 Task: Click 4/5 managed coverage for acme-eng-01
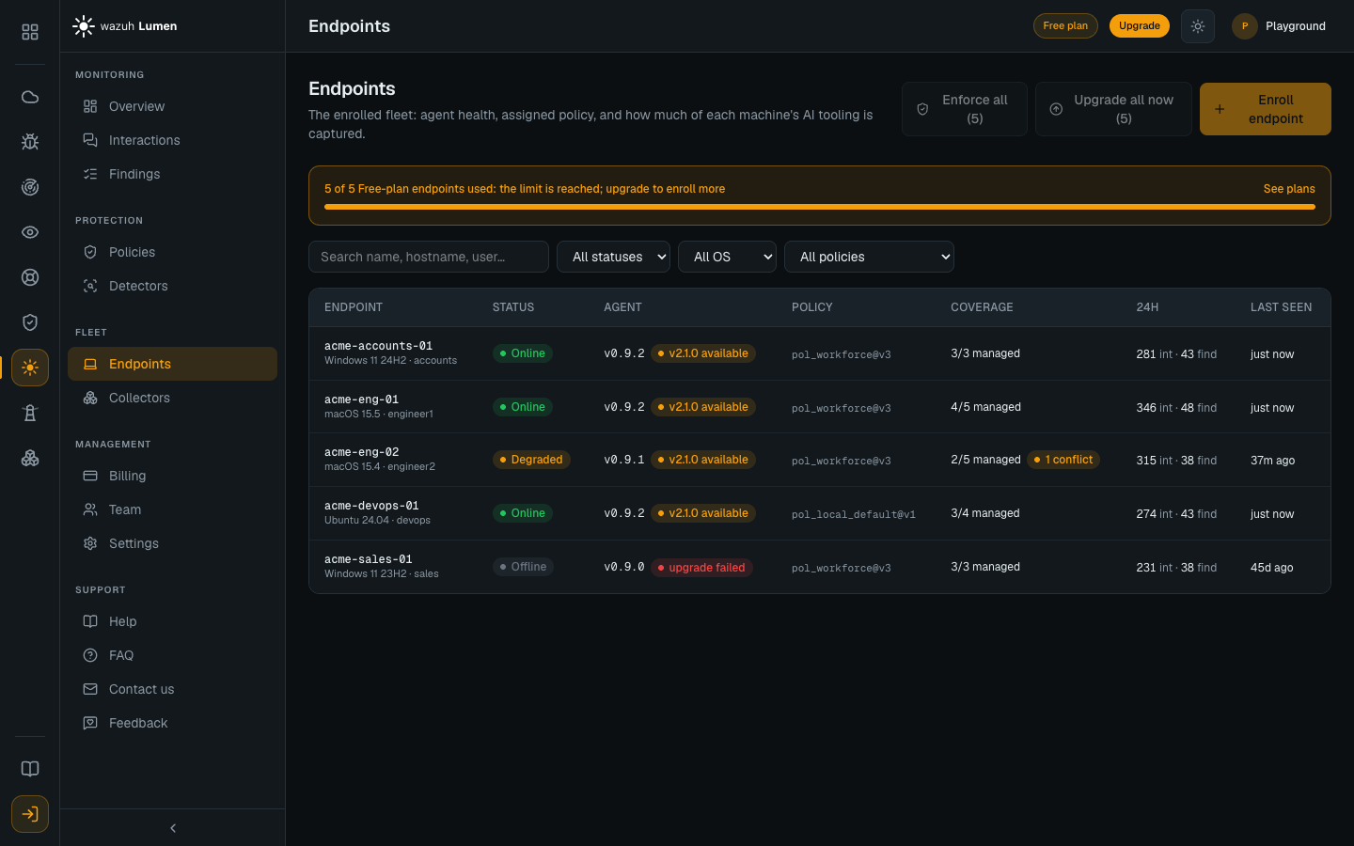click(985, 407)
